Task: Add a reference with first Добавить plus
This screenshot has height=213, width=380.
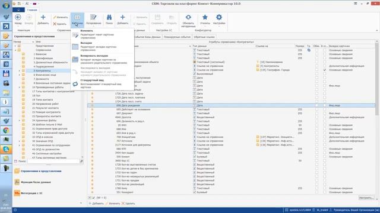Action: point(43,20)
